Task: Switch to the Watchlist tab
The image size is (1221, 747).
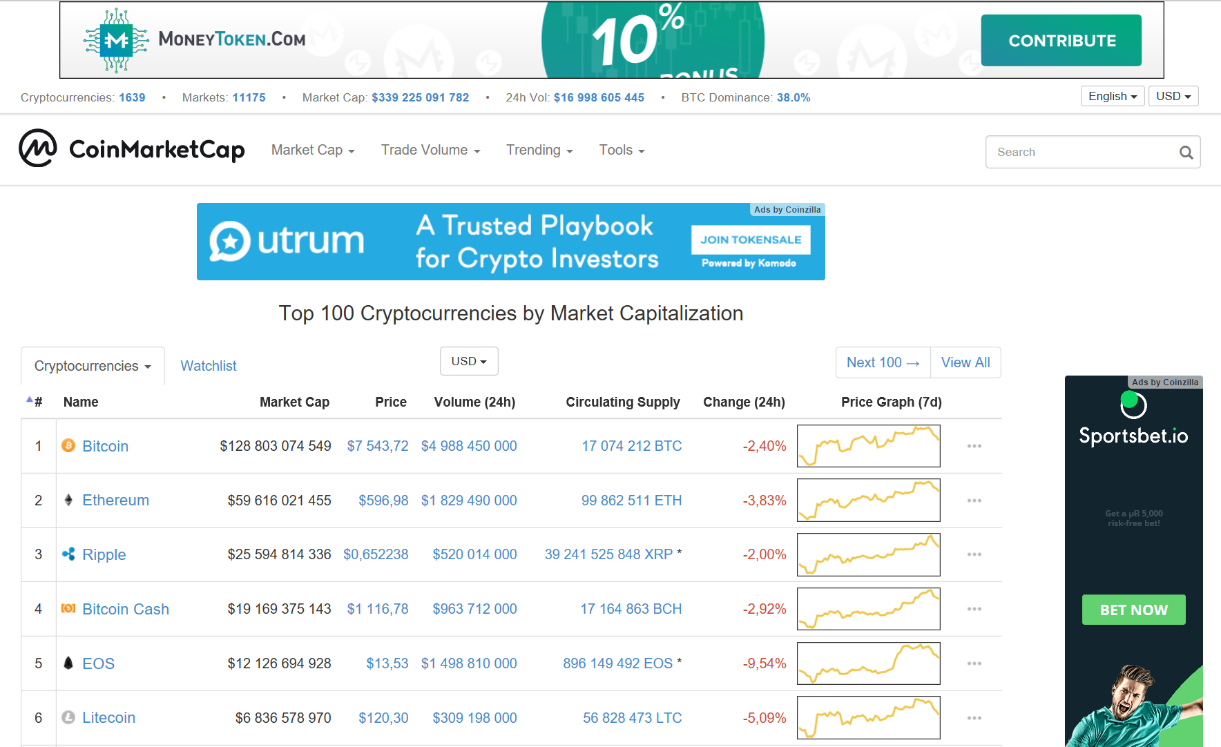Action: 209,366
